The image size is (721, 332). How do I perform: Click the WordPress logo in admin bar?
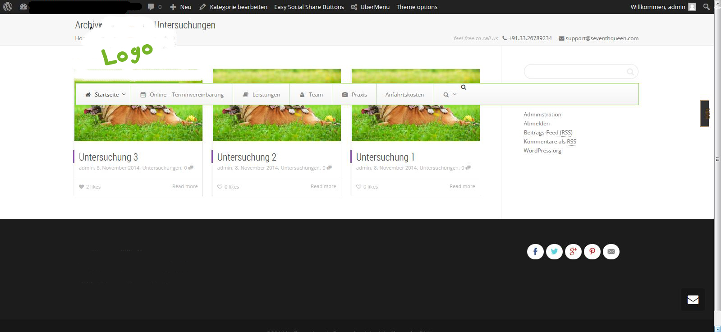click(8, 7)
